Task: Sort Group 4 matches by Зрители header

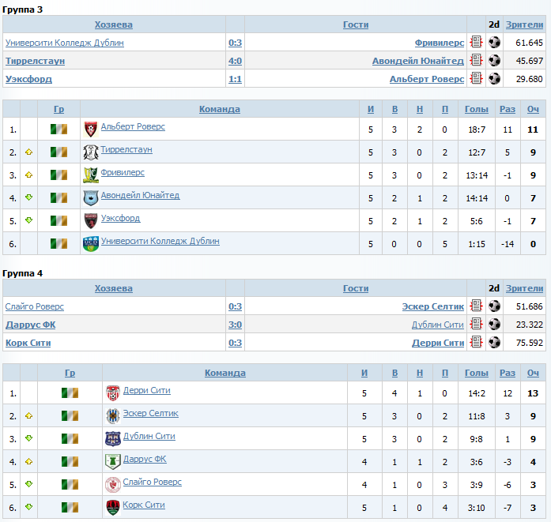Action: (524, 288)
